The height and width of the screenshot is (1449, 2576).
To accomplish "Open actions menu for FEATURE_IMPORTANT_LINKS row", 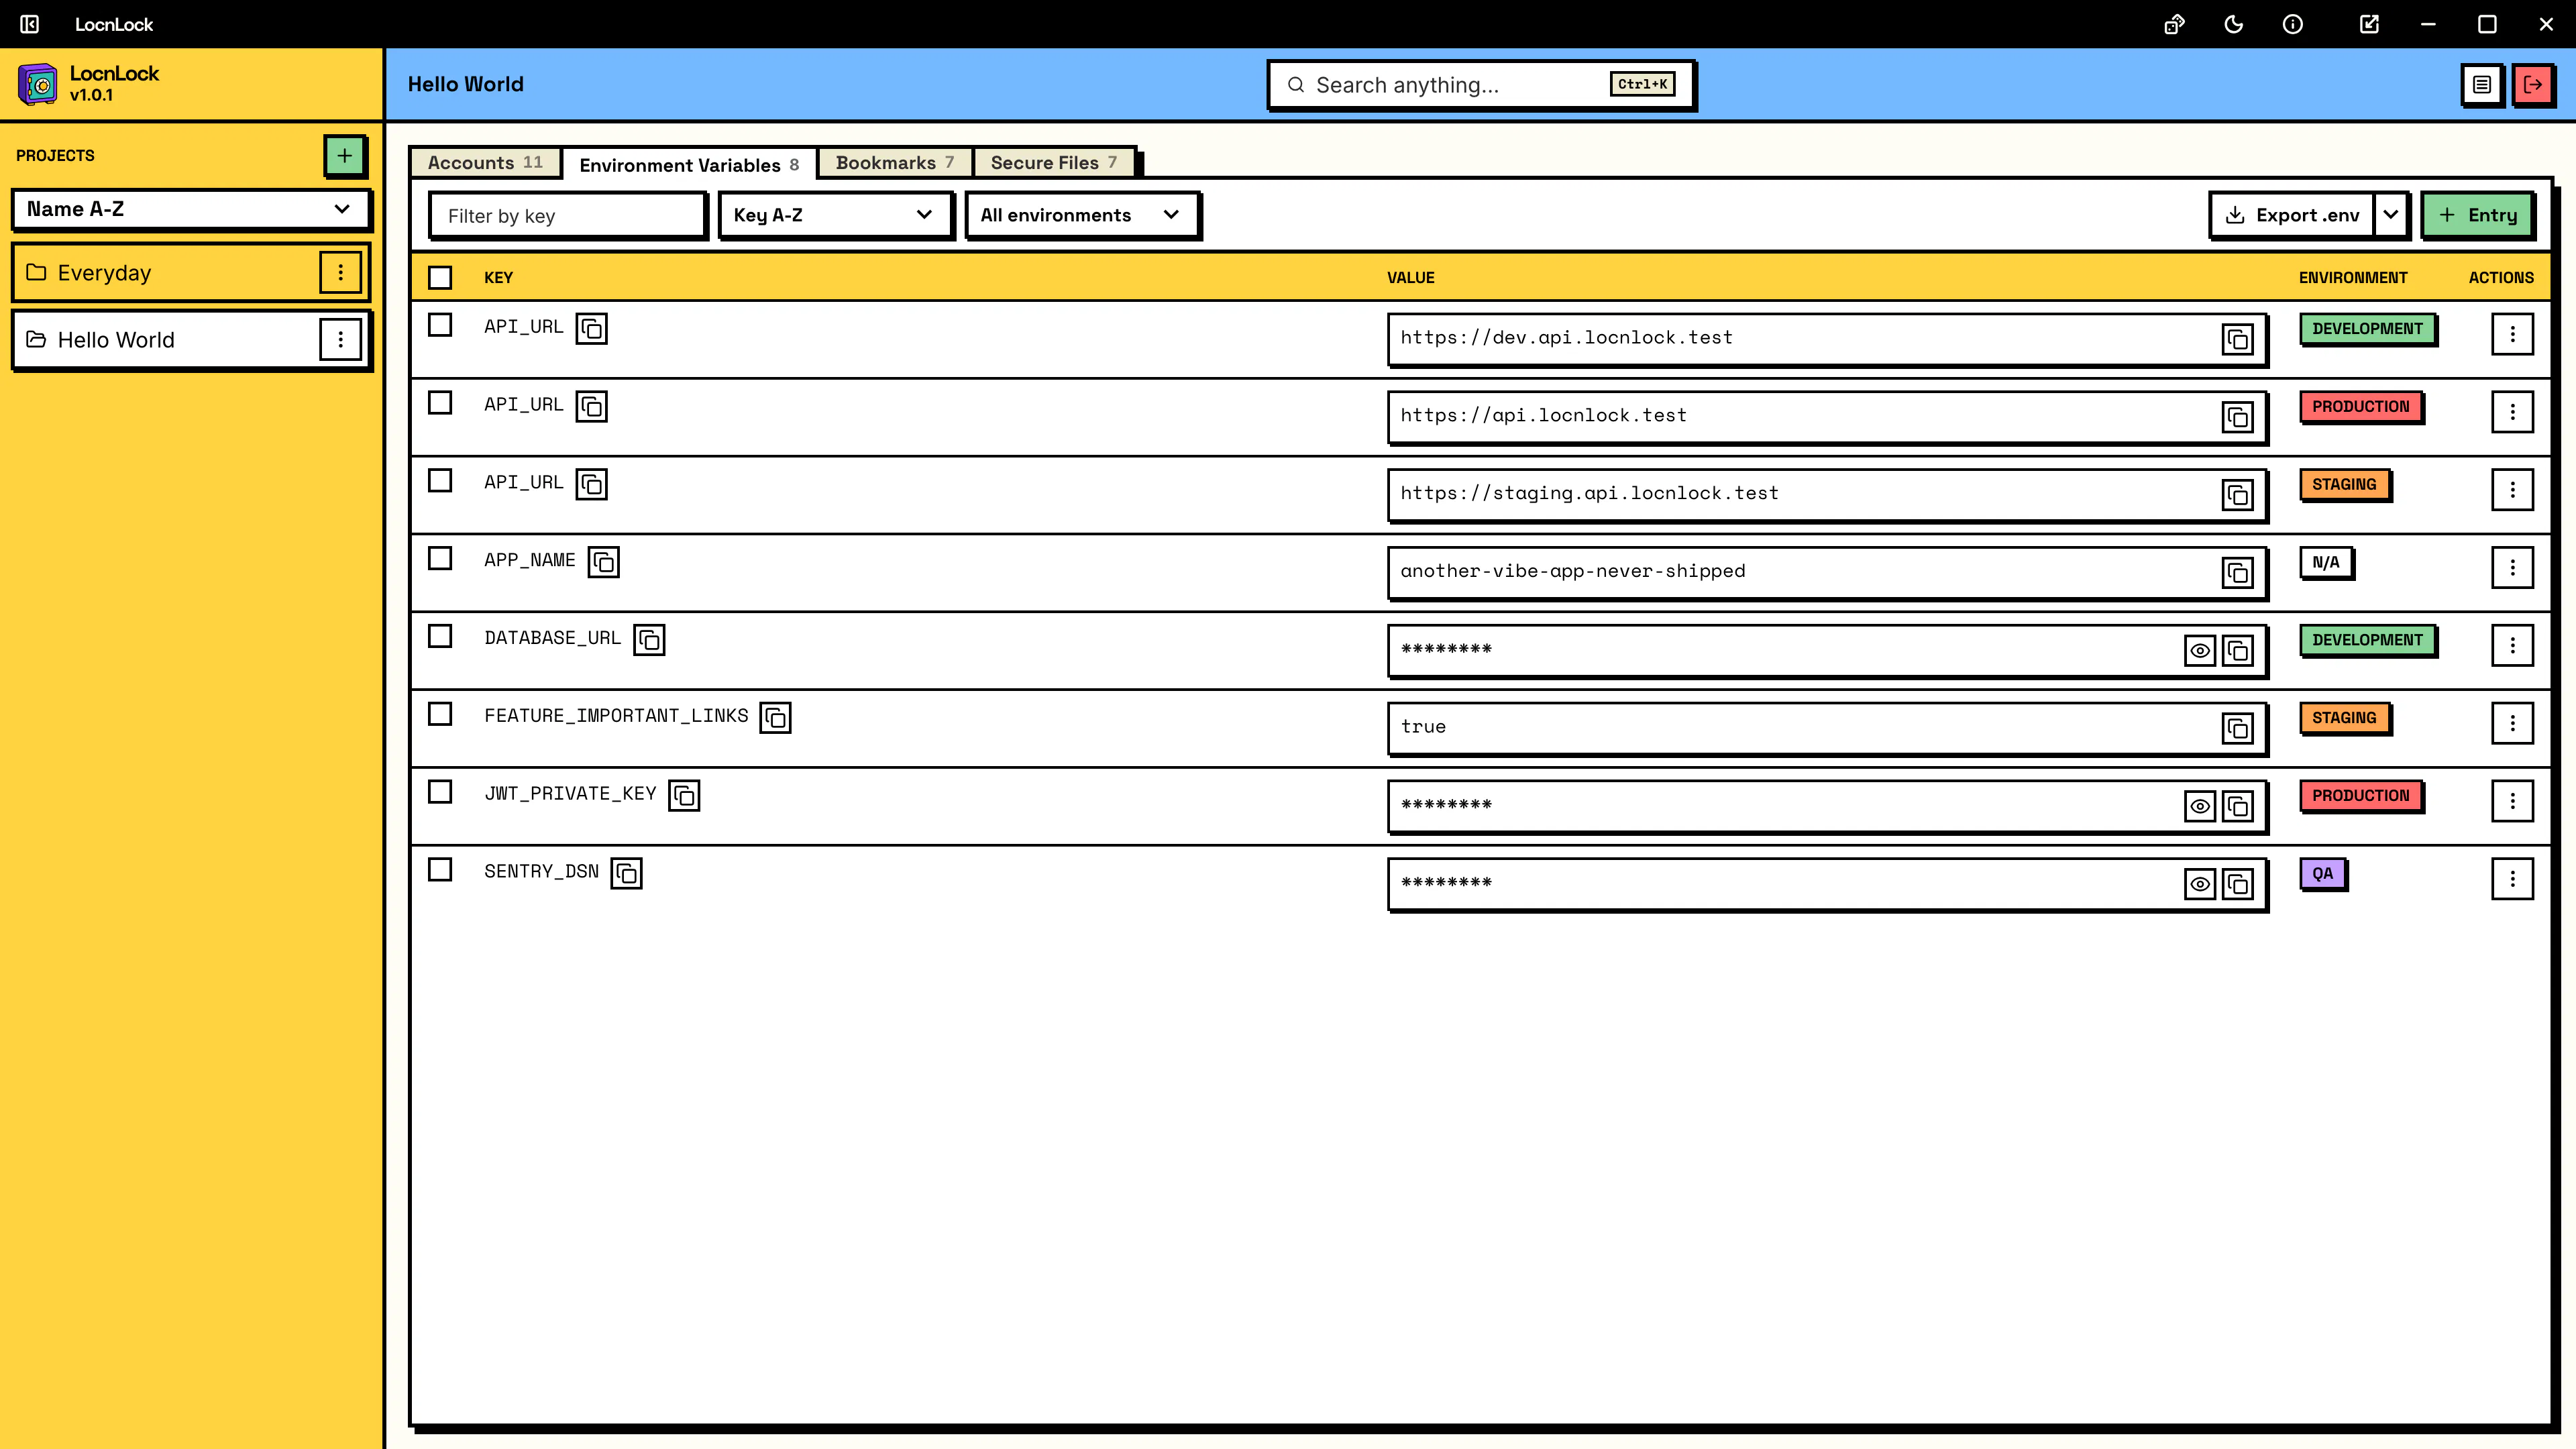I will [2512, 723].
